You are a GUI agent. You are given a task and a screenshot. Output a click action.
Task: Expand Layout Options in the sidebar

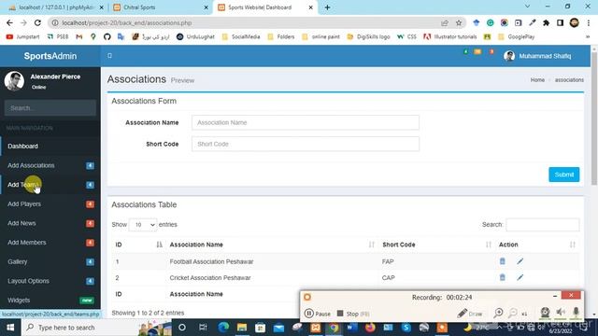50,281
